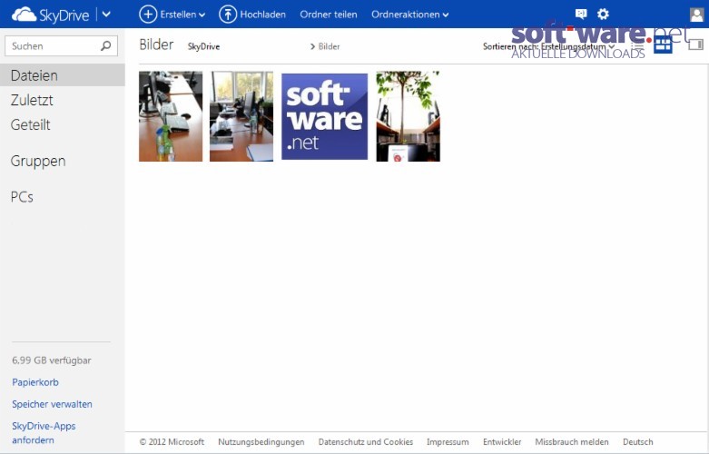Open the Sortieren nach Erstellungsdatum dropdown
This screenshot has height=454, width=709.
click(549, 46)
